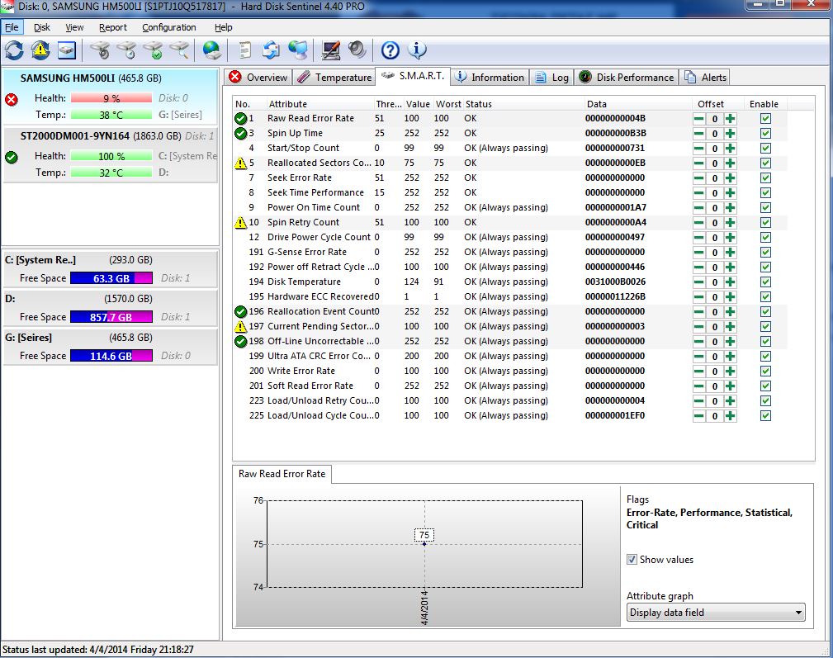
Task: Toggle Enable checkbox for Load/Unload Cycle Count
Action: [765, 416]
